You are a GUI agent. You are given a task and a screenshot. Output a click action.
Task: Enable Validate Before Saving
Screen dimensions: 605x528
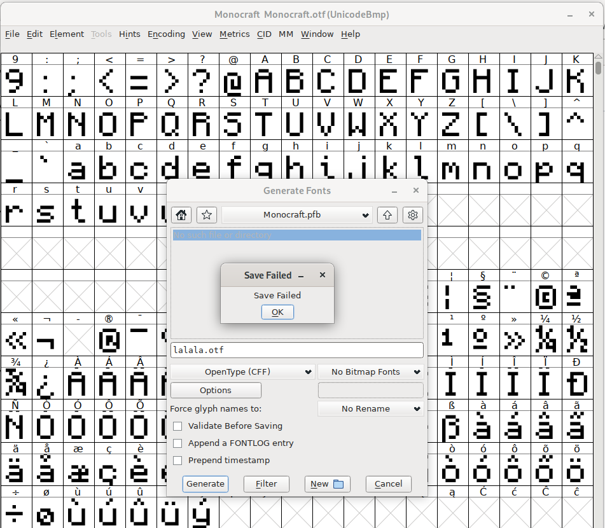(177, 426)
